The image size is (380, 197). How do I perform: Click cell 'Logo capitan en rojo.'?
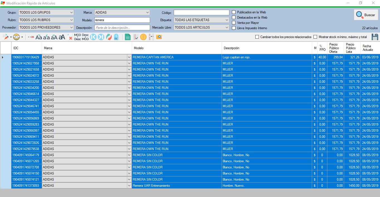pos(267,57)
